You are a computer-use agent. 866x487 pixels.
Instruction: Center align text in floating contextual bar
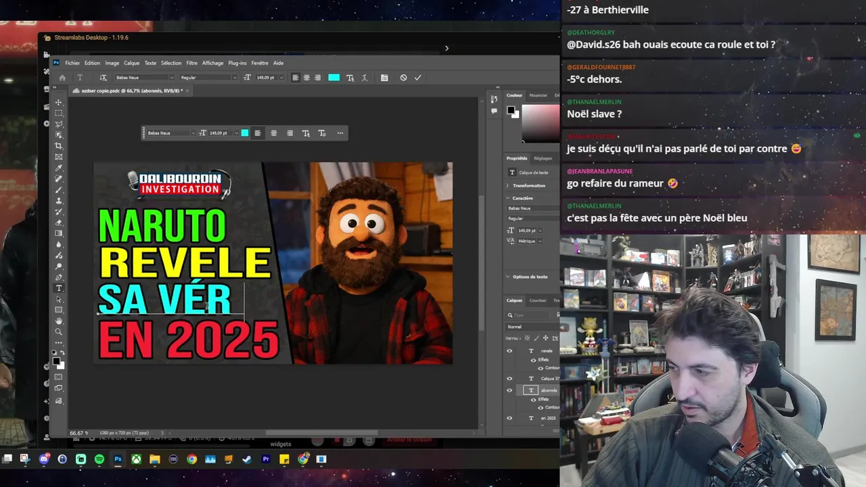pos(273,133)
